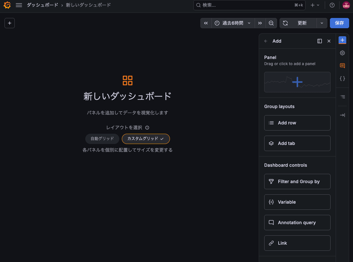Click the Group layouts section heading
The image size is (353, 262).
pyautogui.click(x=279, y=106)
